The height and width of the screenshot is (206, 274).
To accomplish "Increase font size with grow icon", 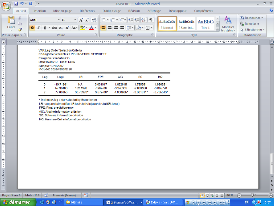I will click(x=81, y=20).
